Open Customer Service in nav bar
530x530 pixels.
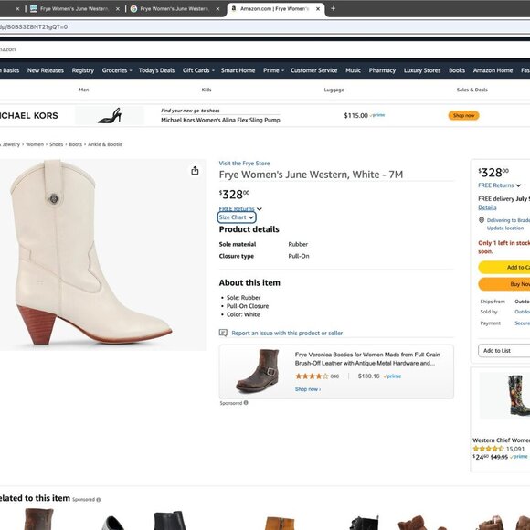[314, 70]
